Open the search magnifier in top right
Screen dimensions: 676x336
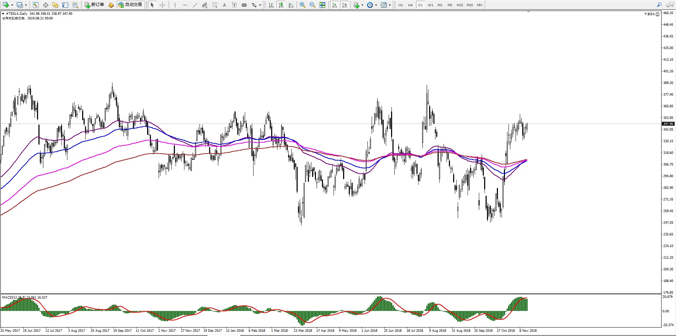point(659,5)
